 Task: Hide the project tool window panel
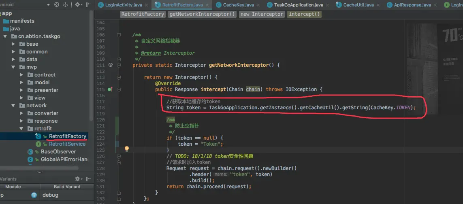[x=88, y=4]
